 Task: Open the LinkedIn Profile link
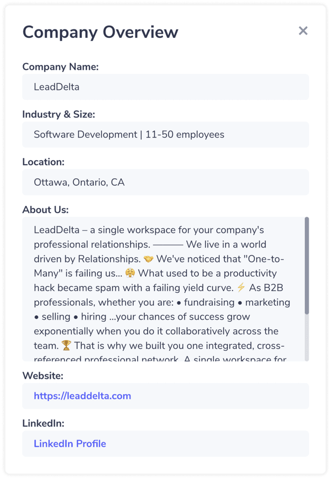70,443
